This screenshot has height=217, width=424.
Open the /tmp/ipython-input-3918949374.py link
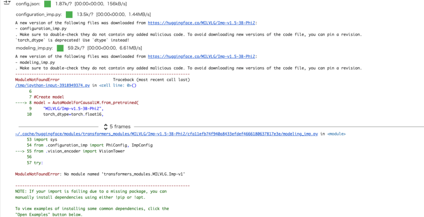[x=53, y=85]
